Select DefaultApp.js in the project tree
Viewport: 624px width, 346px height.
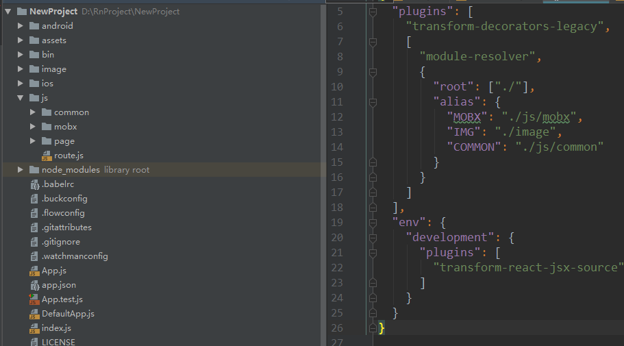[x=68, y=314]
